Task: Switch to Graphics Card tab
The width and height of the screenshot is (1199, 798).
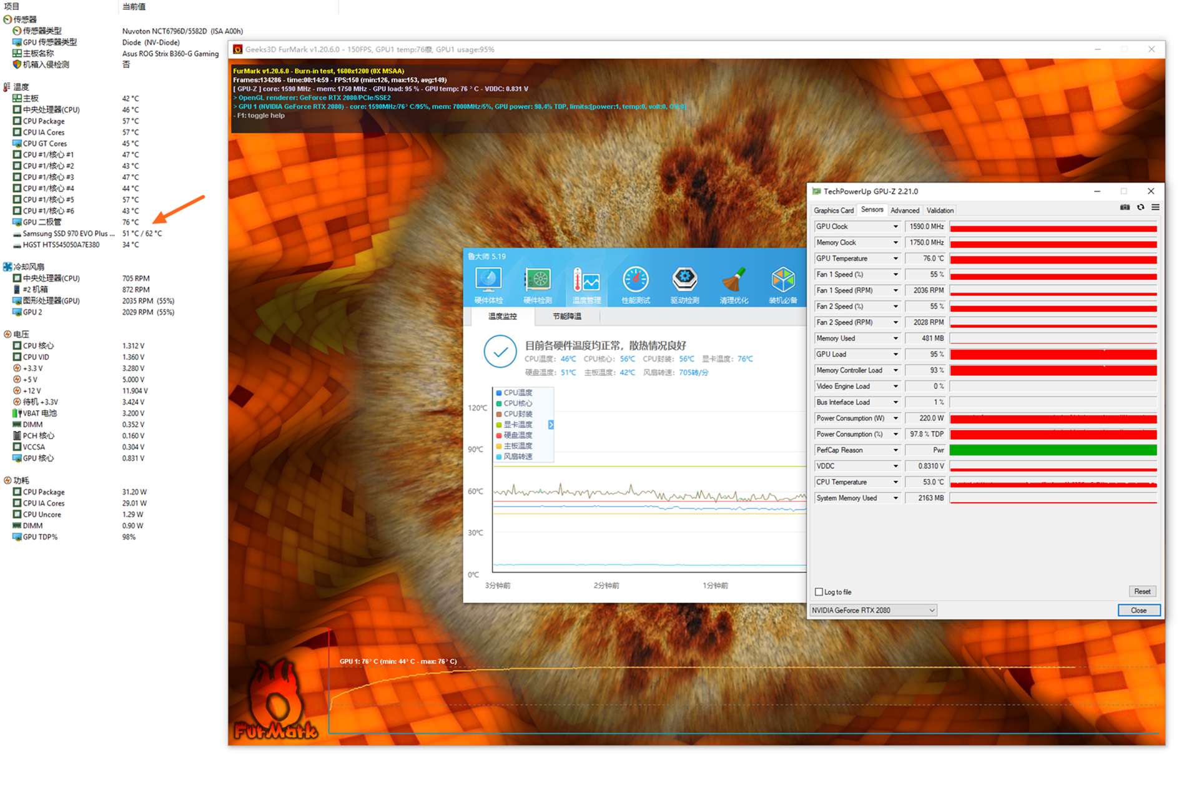Action: click(x=833, y=210)
